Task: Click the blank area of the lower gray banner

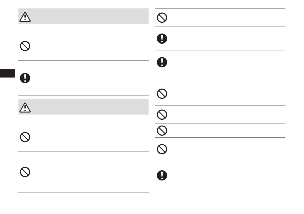Action: [x=88, y=107]
